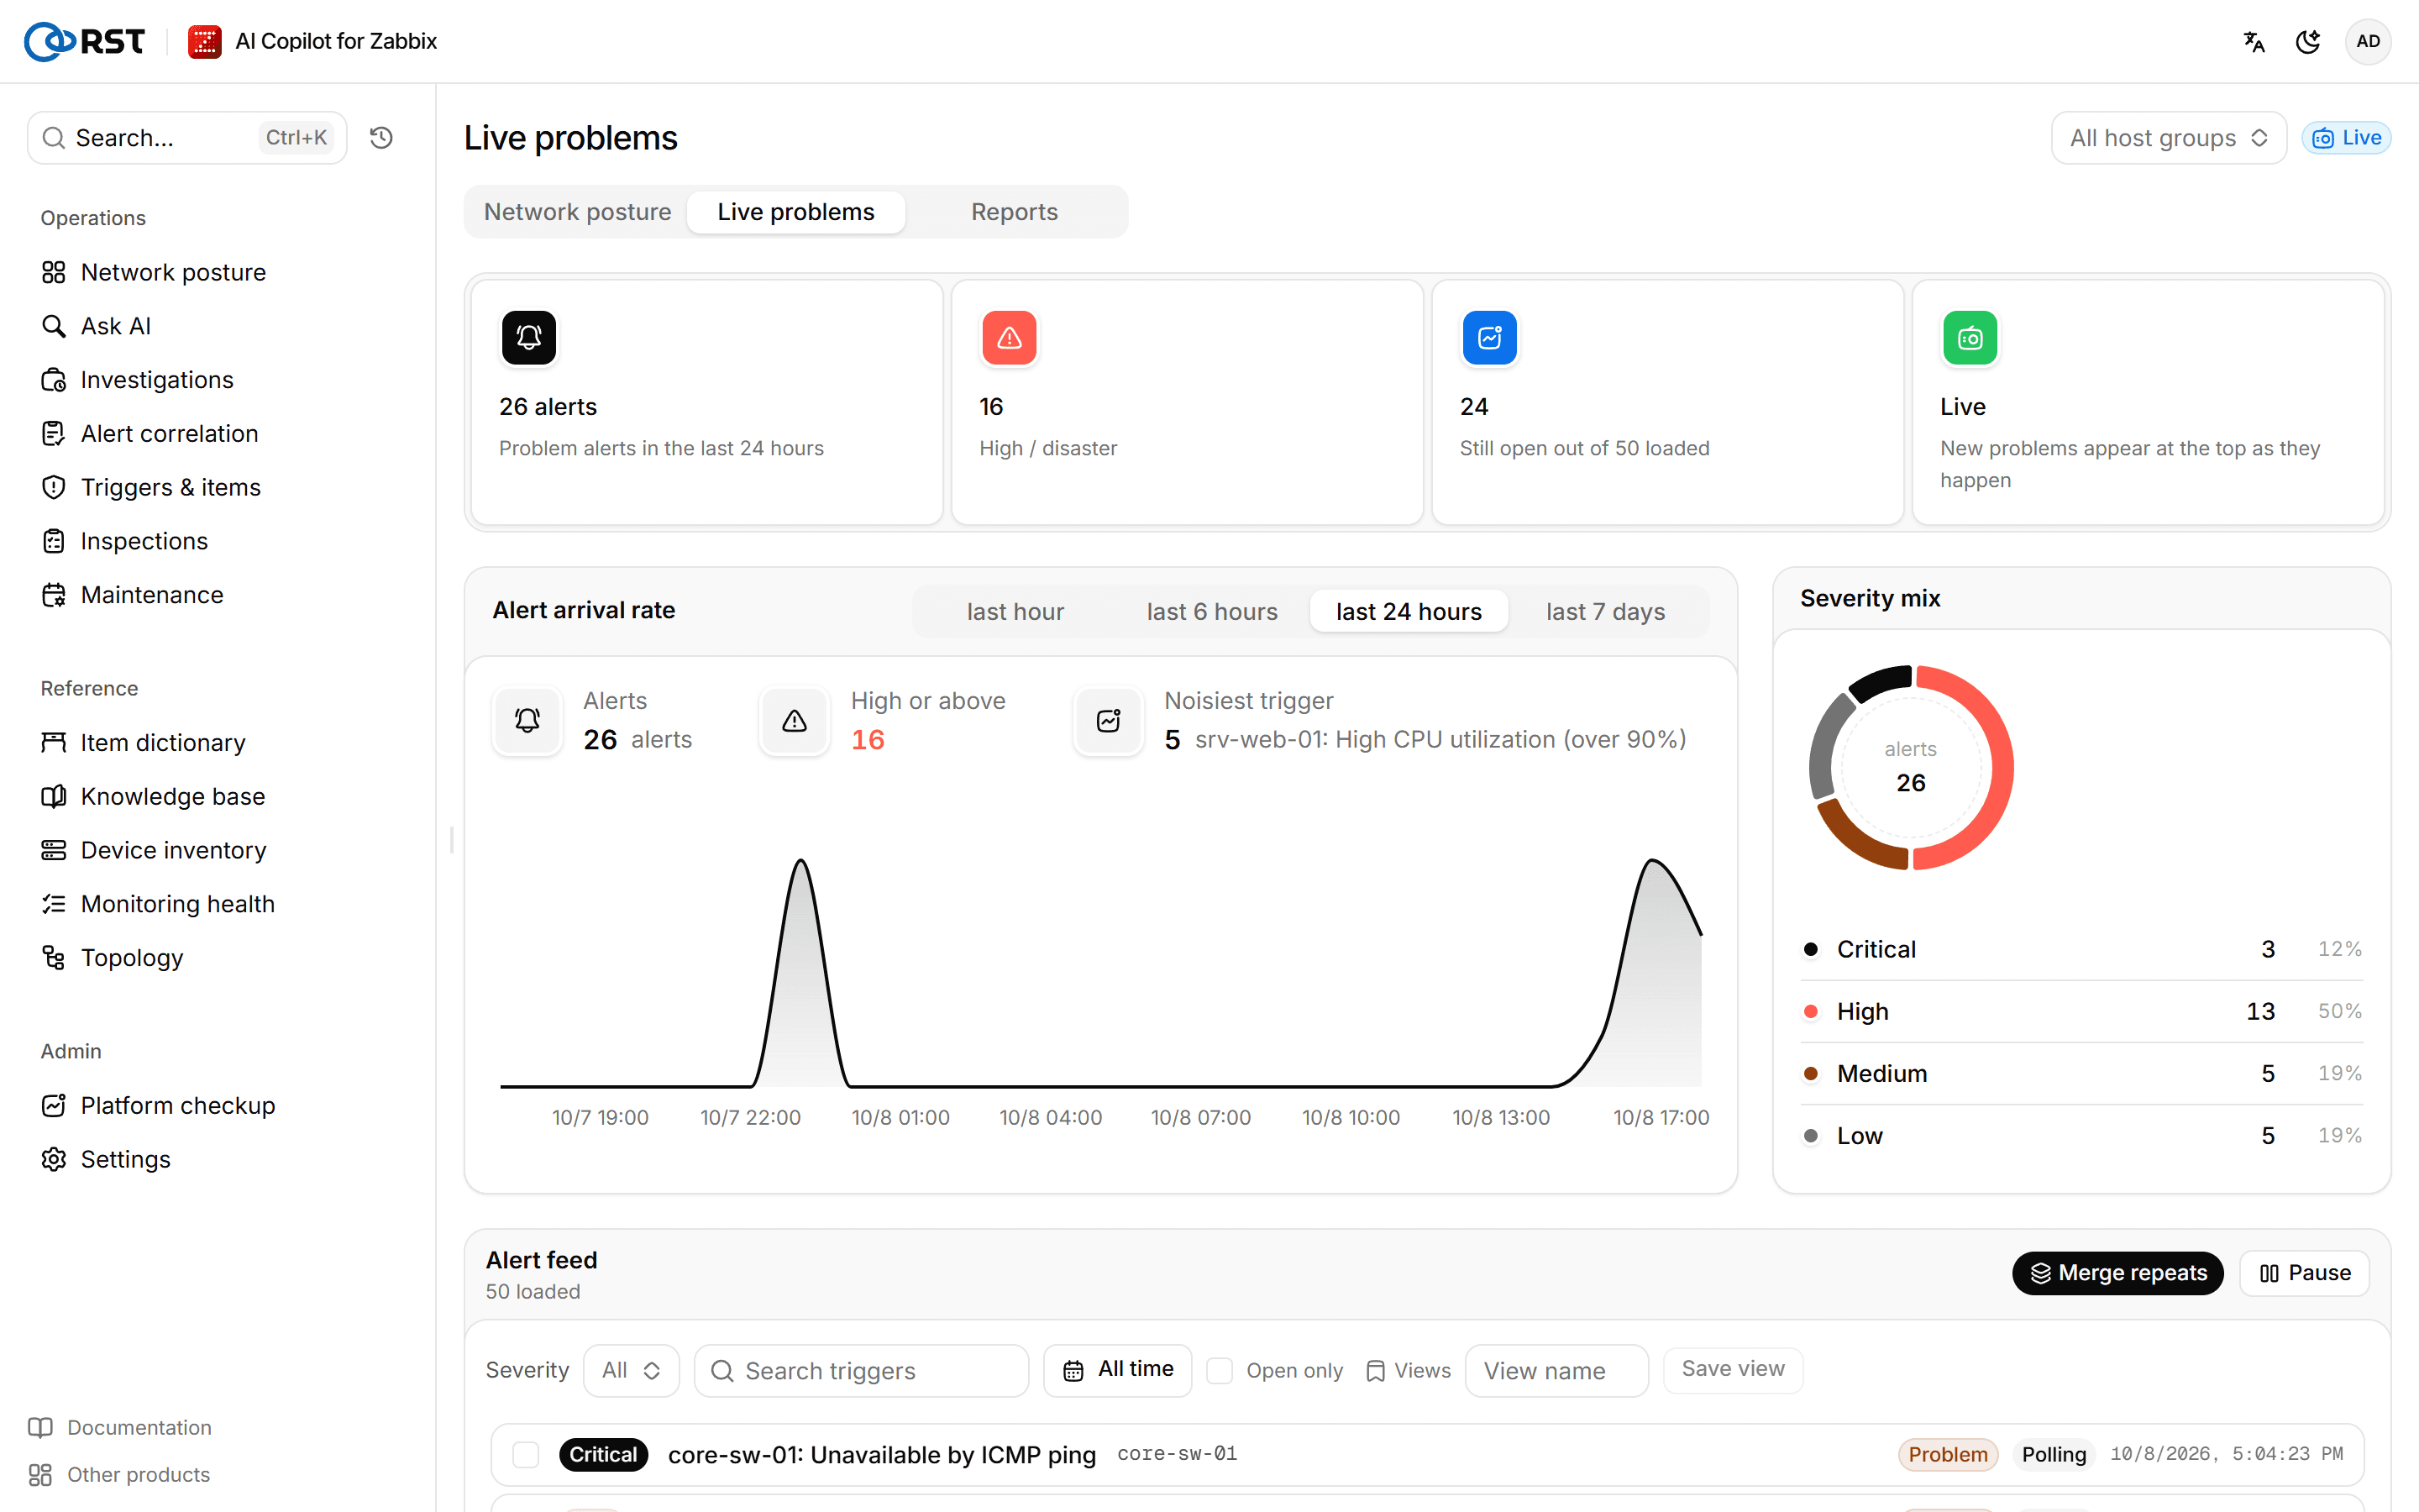2419x1512 pixels.
Task: Click the View name input
Action: pos(1556,1370)
